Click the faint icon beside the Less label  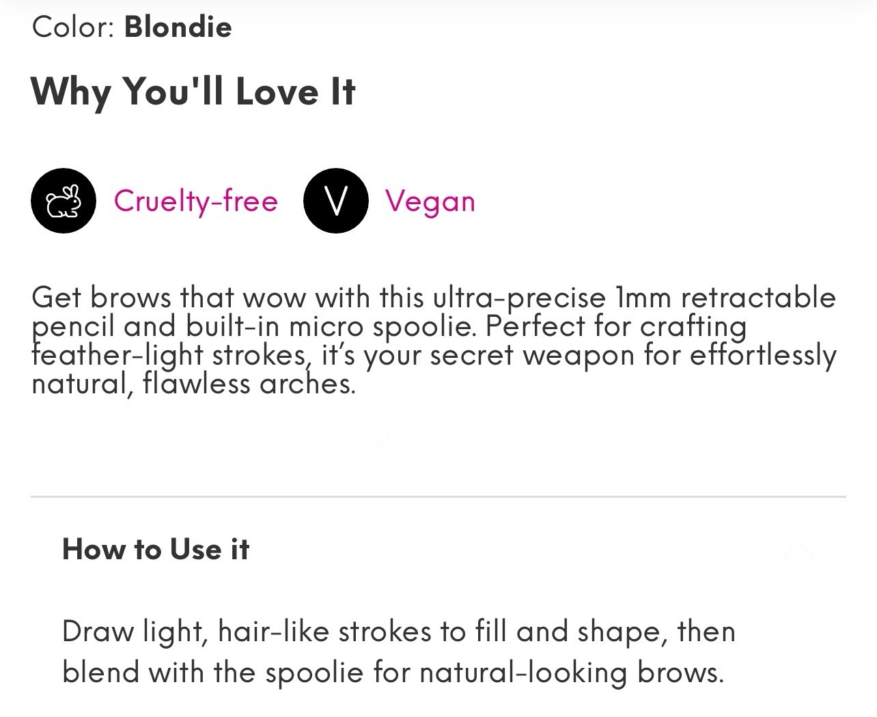click(376, 436)
